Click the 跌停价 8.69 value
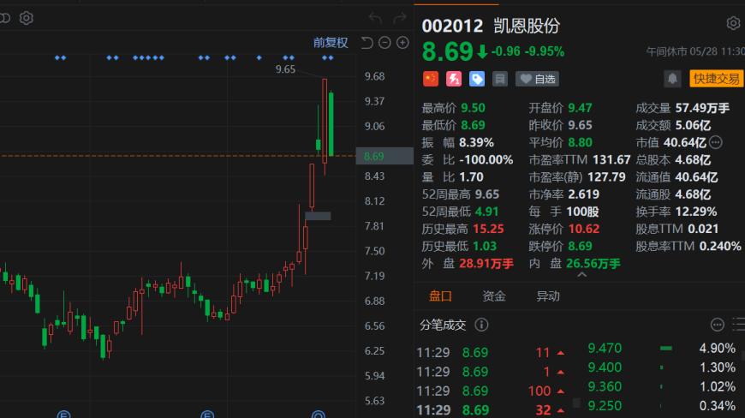 pyautogui.click(x=580, y=246)
